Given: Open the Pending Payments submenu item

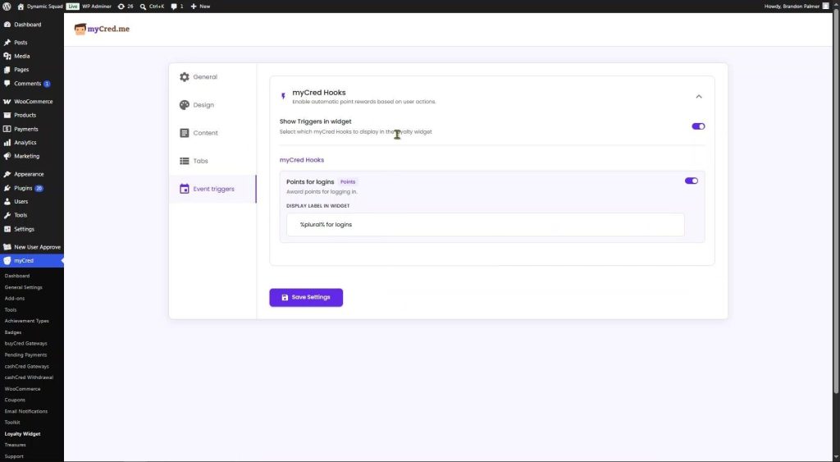Looking at the screenshot, I should tap(25, 355).
